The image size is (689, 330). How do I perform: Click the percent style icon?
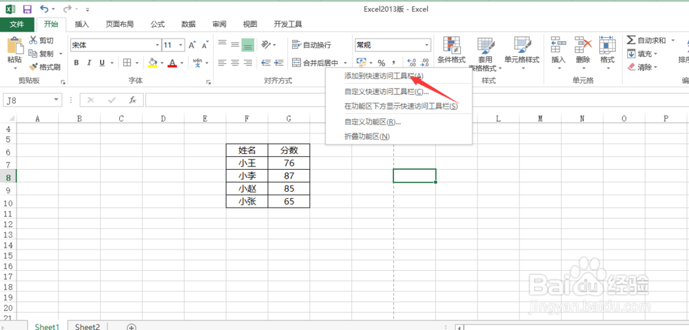382,63
